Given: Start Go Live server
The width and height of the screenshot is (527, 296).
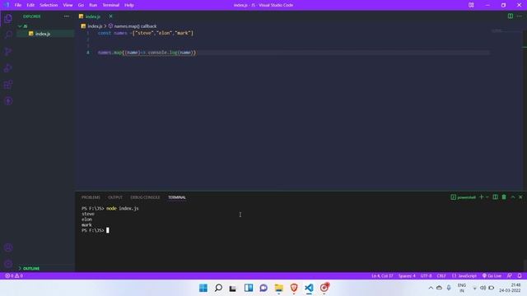Looking at the screenshot, I should tap(492, 276).
